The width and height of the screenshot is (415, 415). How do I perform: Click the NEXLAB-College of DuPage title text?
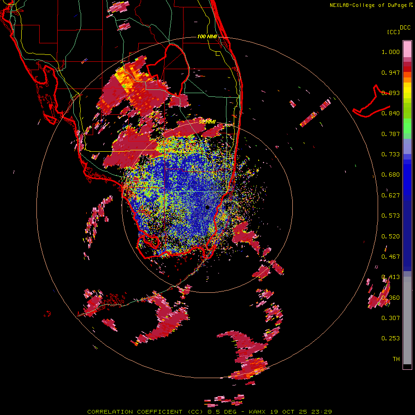coord(369,5)
